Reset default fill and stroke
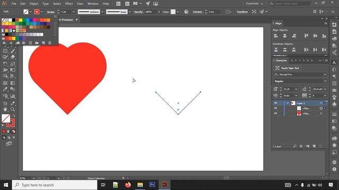The image size is (339, 190). pos(3,126)
